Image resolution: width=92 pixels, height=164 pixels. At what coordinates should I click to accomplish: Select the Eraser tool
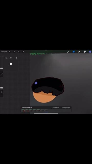point(79,52)
